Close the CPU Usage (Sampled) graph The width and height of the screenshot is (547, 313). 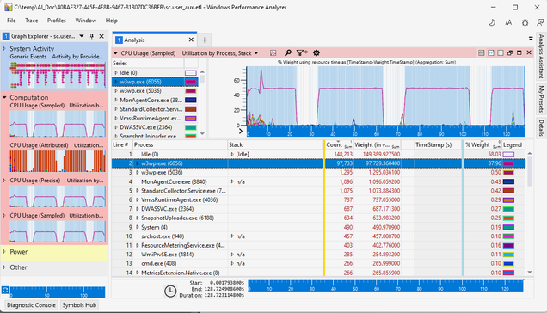point(529,52)
